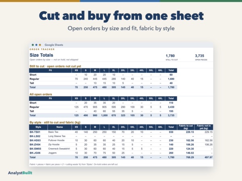
Task: Click the 'Name' column header
Action: tap(60, 127)
